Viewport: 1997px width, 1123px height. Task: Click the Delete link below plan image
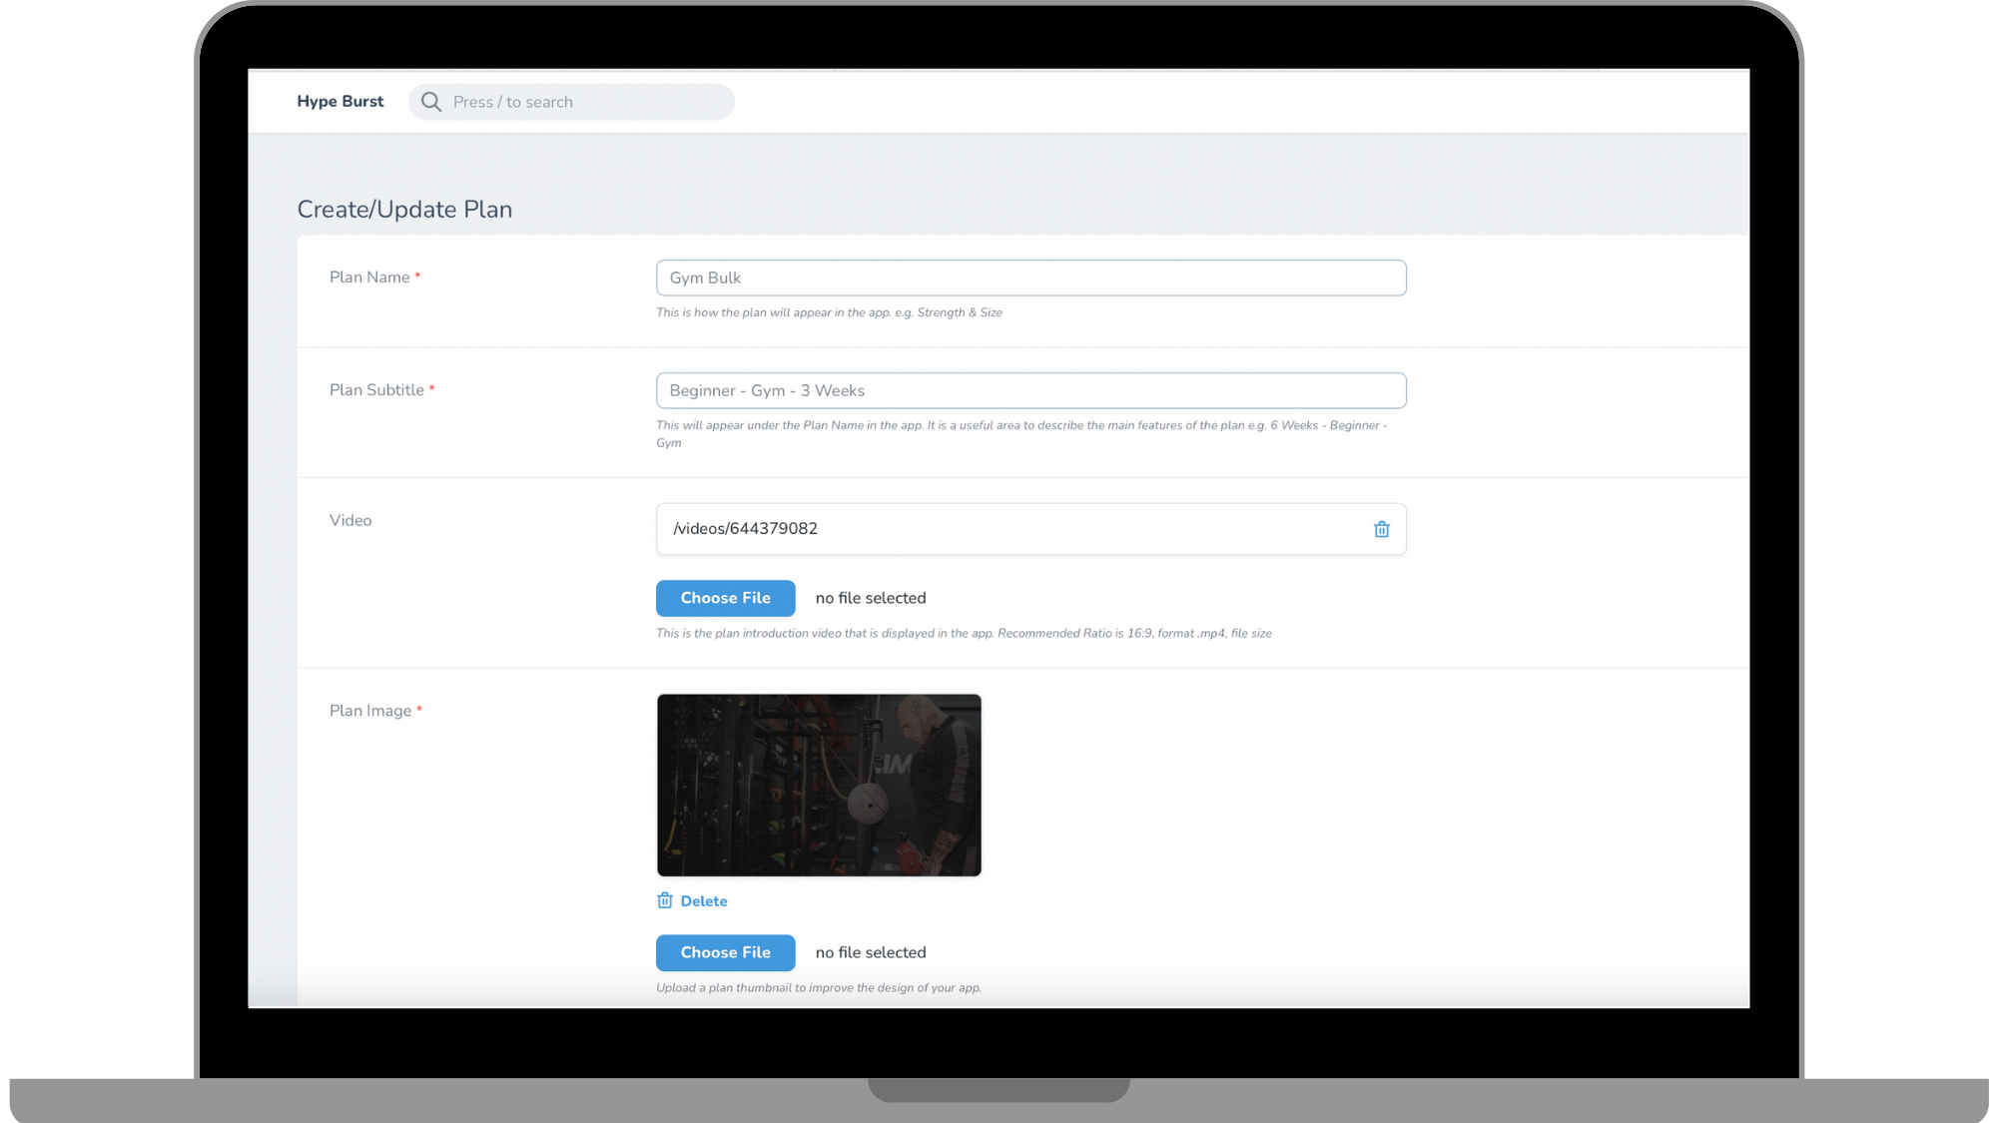coord(703,901)
